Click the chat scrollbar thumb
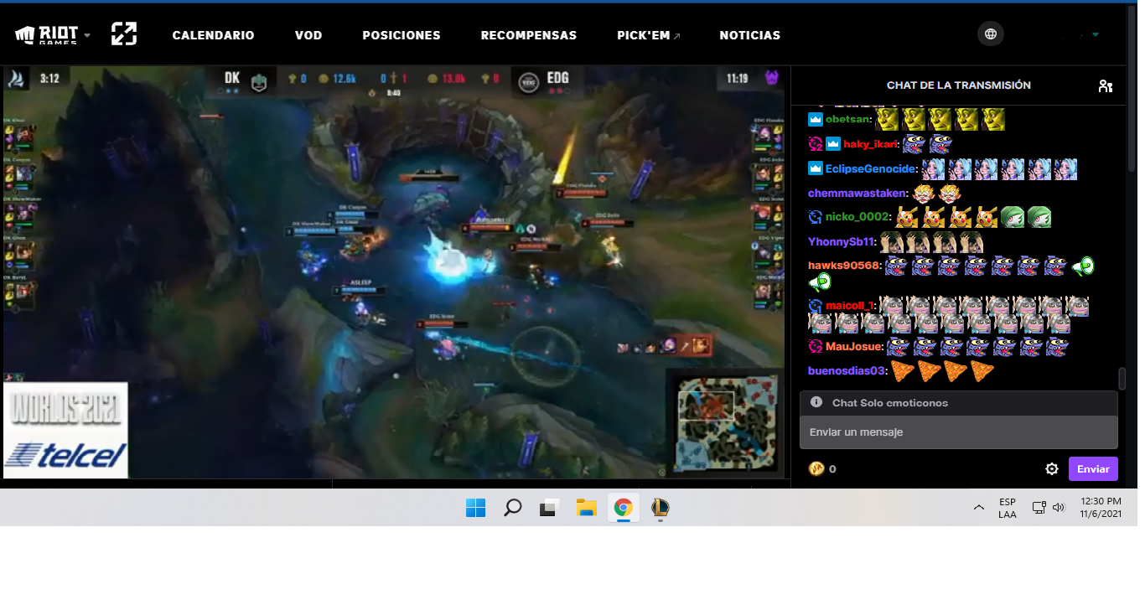Image resolution: width=1145 pixels, height=610 pixels. click(1122, 379)
